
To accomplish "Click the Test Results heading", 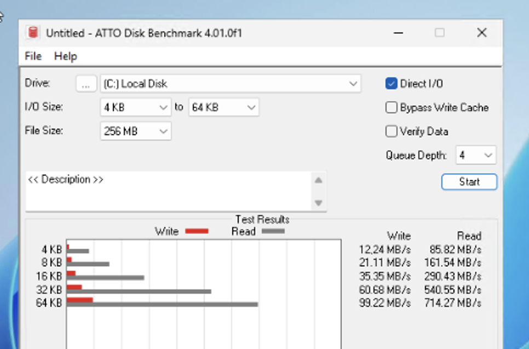I will [x=262, y=220].
